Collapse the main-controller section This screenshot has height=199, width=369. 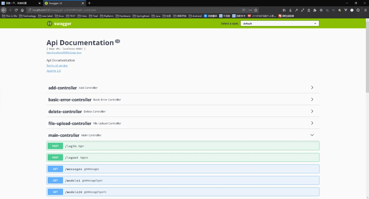[x=183, y=135]
